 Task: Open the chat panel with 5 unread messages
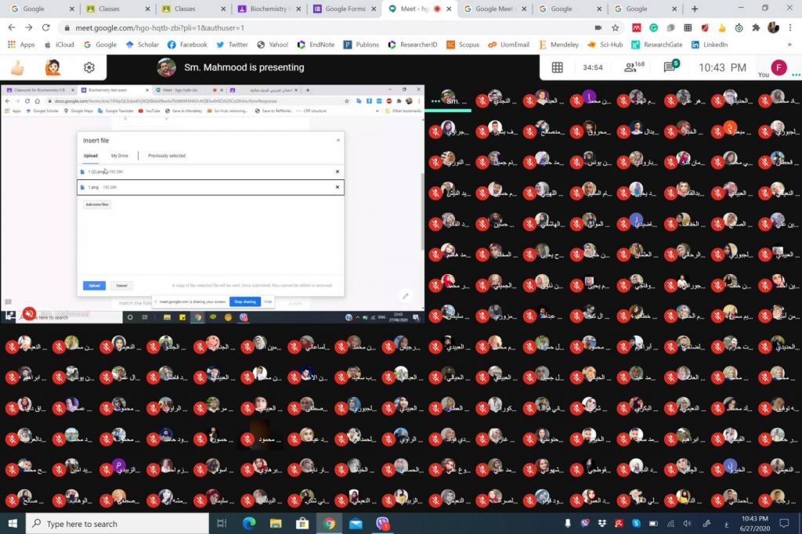[x=671, y=67]
